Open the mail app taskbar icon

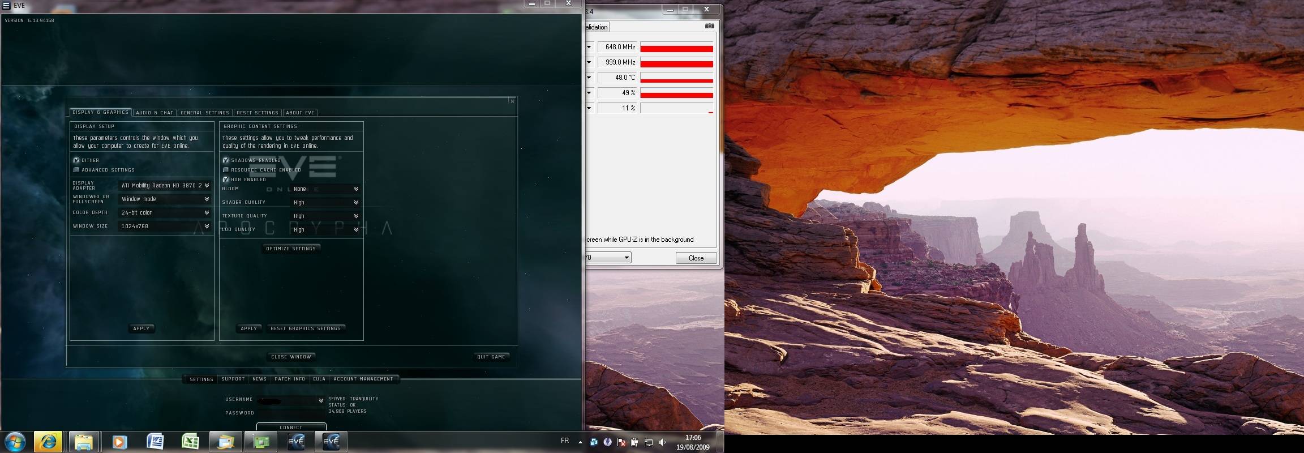coord(225,442)
